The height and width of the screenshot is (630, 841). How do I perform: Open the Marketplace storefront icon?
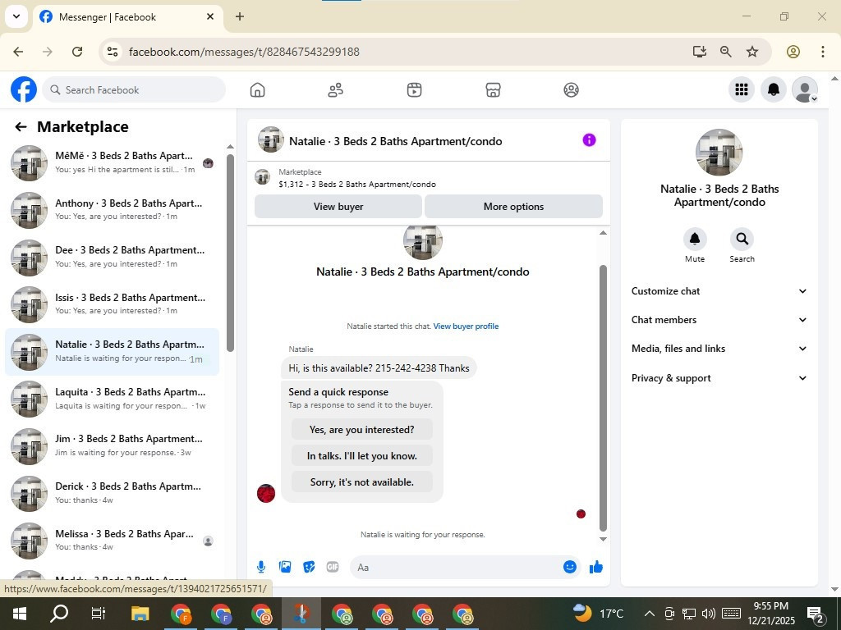pyautogui.click(x=493, y=90)
